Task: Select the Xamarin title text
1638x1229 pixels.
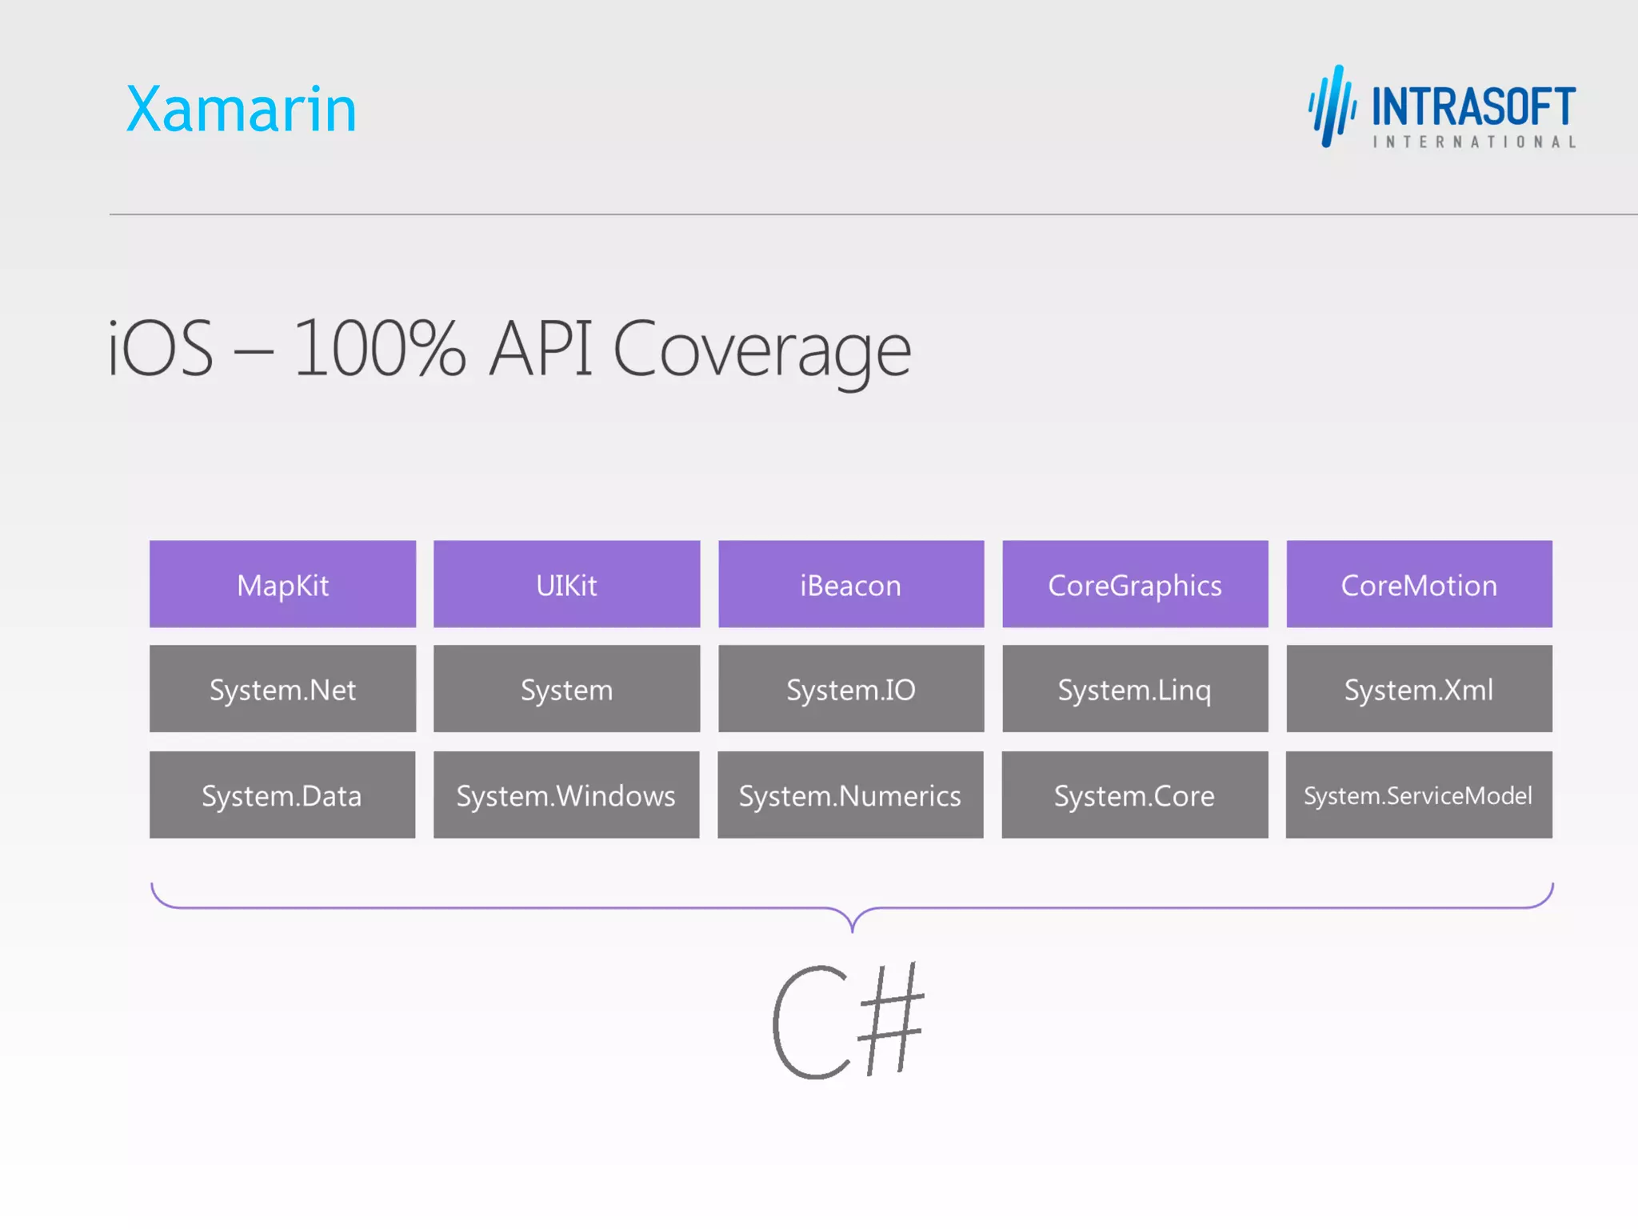Action: coord(241,109)
